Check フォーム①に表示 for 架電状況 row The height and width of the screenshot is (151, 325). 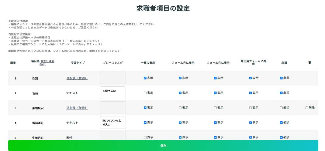(180, 108)
